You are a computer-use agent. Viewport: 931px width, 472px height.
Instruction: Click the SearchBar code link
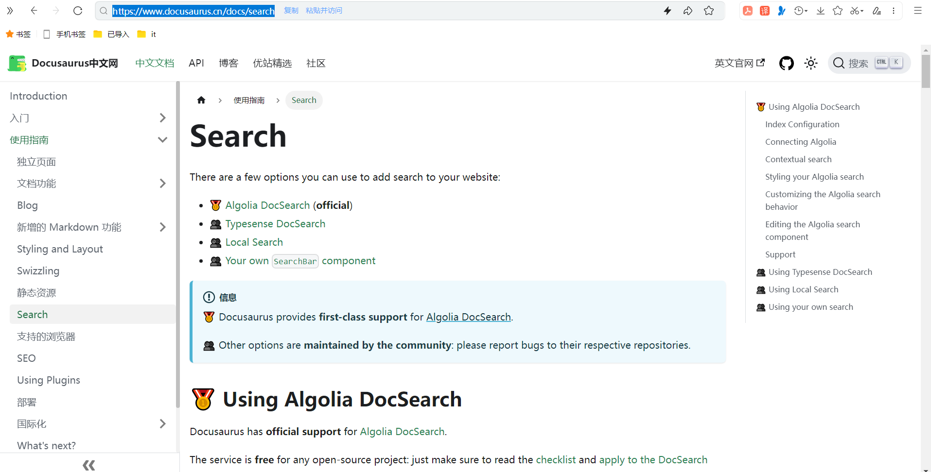[295, 261]
